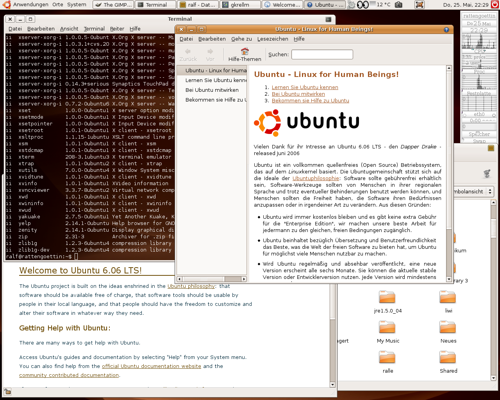This screenshot has height=400, width=500.
Task: Open the Terminal's Ansicht menu
Action: coord(69,29)
